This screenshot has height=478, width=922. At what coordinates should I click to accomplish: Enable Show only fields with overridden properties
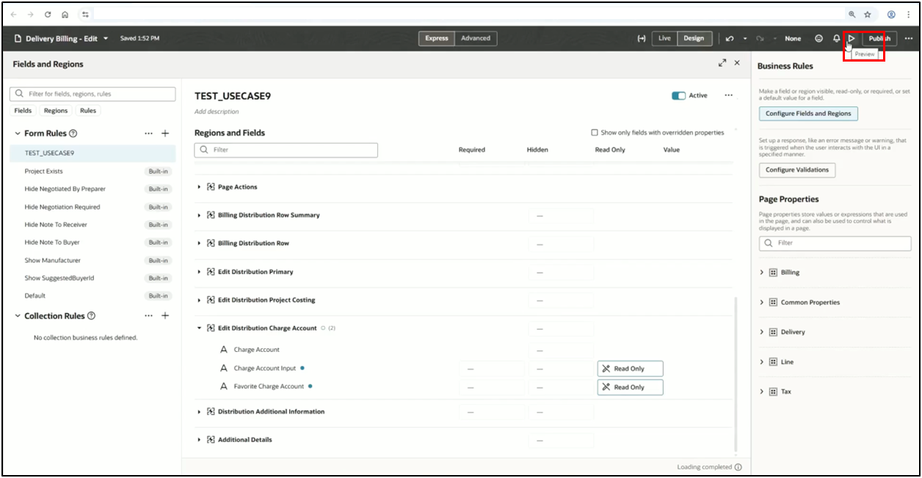[x=595, y=133]
